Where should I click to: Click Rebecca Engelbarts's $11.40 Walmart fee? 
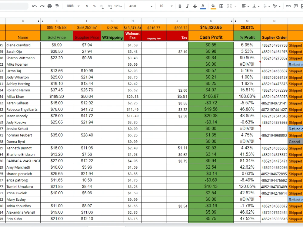click(133, 110)
